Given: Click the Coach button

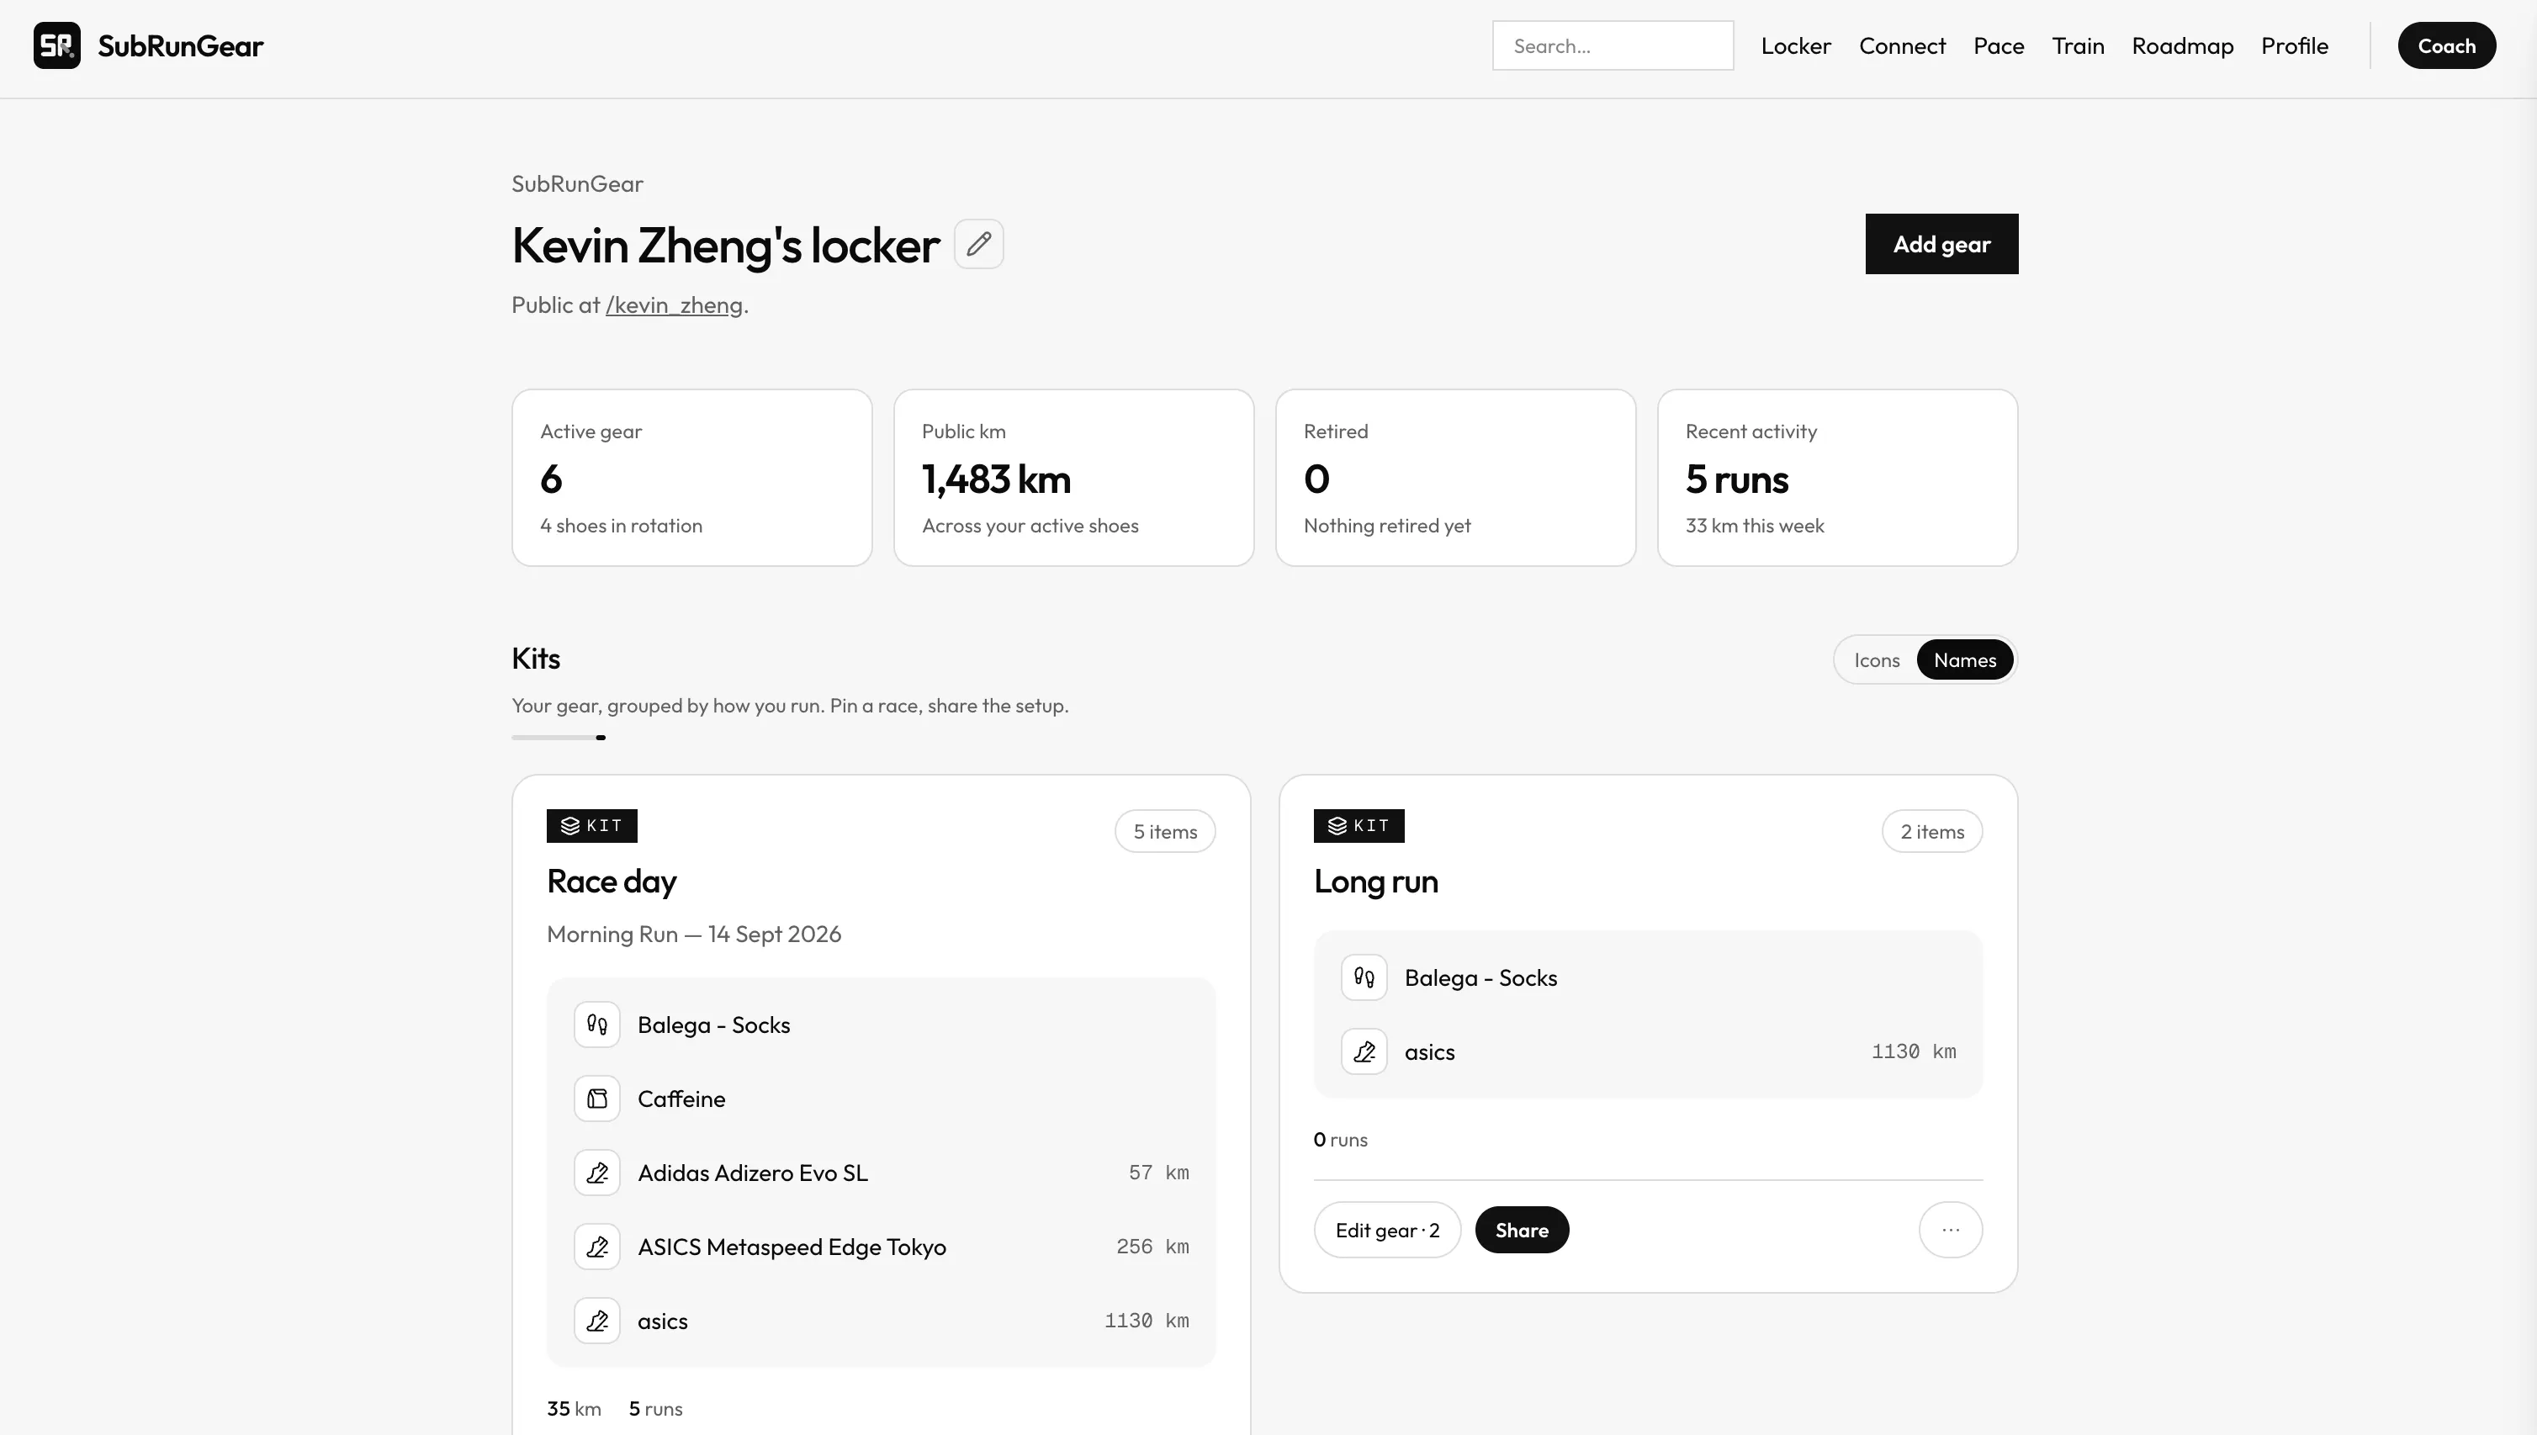Looking at the screenshot, I should pyautogui.click(x=2446, y=45).
